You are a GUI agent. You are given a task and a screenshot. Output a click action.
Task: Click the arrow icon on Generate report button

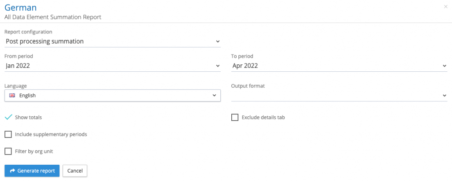(12, 171)
